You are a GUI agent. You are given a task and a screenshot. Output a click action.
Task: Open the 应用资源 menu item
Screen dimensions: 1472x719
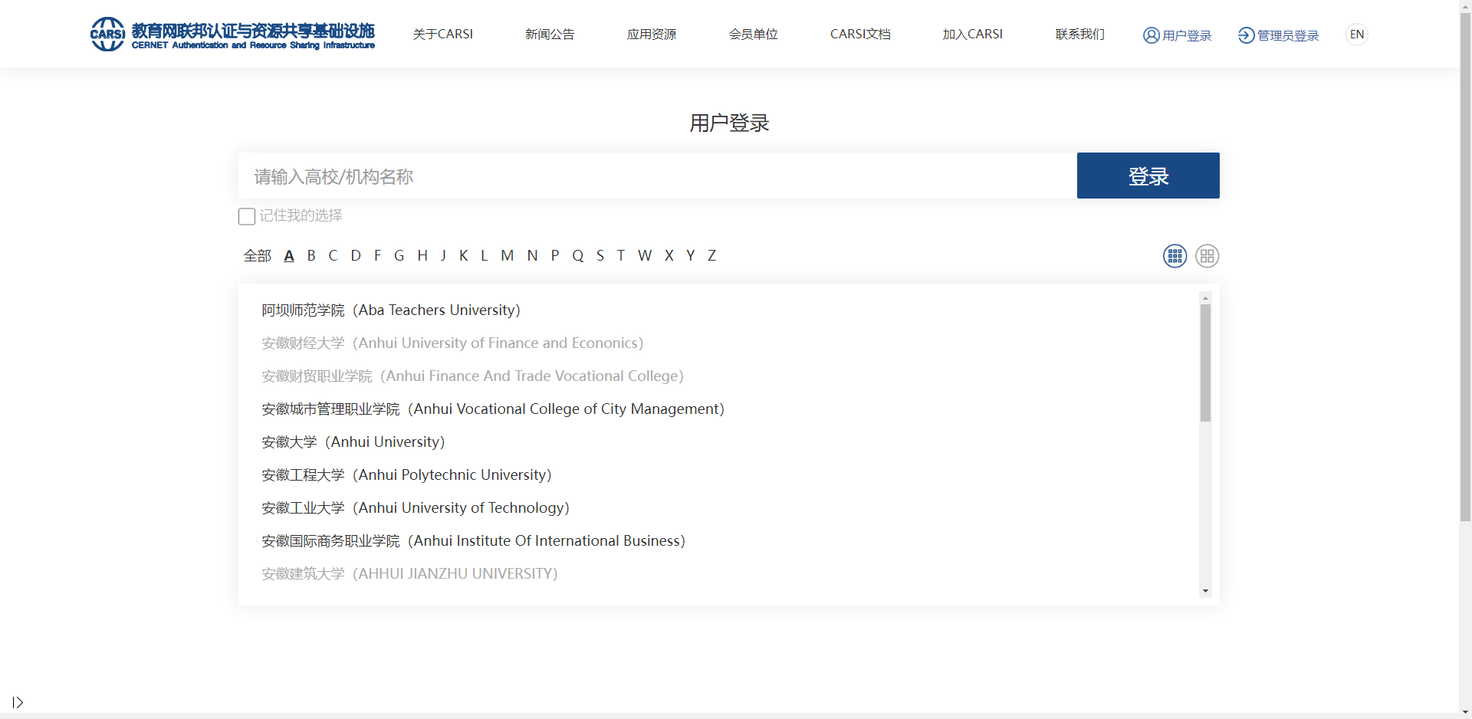(651, 34)
